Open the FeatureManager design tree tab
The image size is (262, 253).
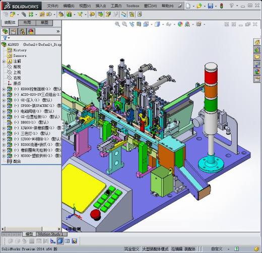pos(5,31)
